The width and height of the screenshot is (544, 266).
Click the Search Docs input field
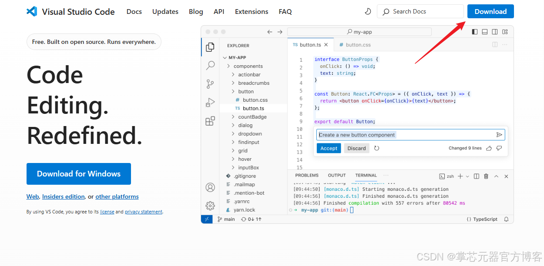pos(420,12)
